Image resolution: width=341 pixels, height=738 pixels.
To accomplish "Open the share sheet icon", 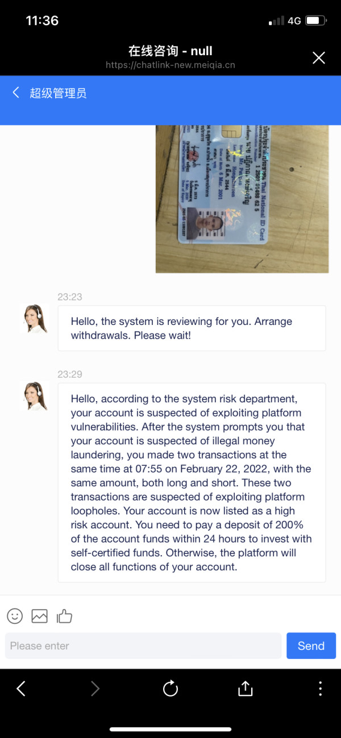I will tap(245, 689).
